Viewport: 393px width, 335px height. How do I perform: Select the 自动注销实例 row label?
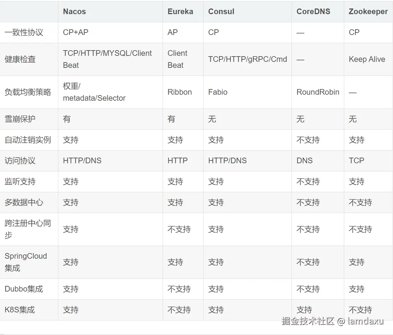28,140
